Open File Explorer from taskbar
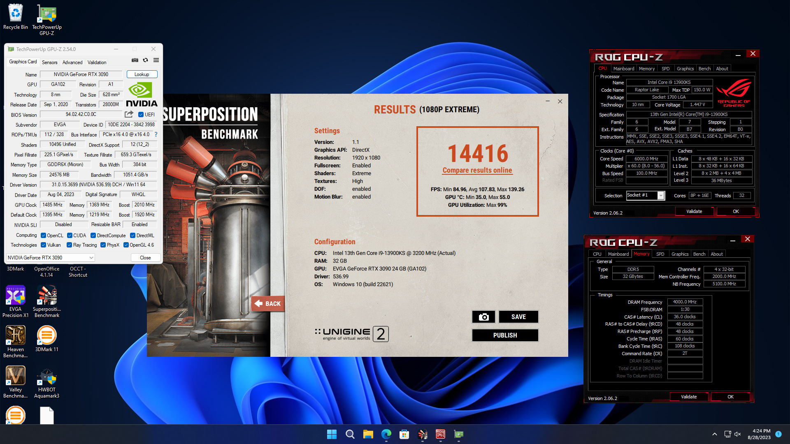This screenshot has width=790, height=444. point(368,434)
